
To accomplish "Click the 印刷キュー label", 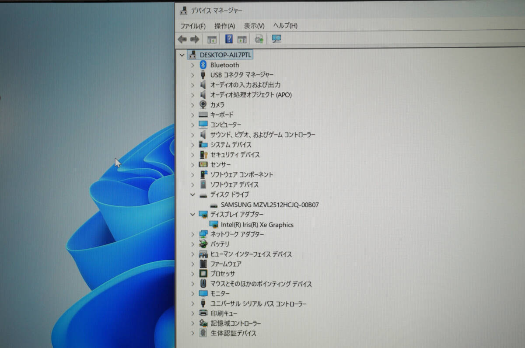I will pyautogui.click(x=224, y=313).
